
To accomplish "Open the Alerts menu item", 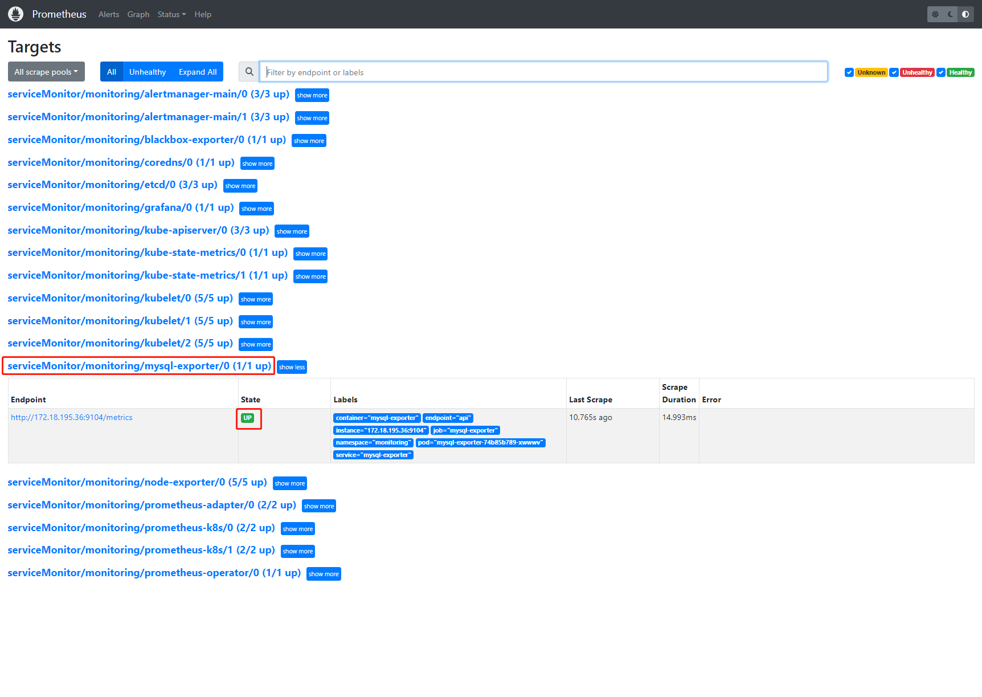I will coord(109,14).
